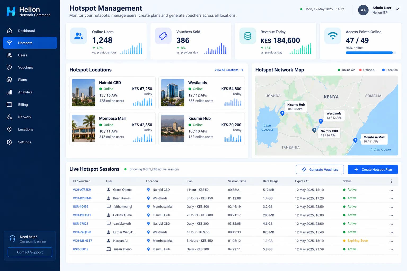Click Create Hotspot Plan button
This screenshot has width=407, height=271.
(373, 170)
